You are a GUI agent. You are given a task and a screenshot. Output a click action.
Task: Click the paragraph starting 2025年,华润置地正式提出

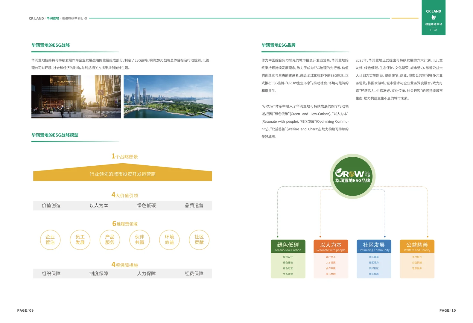(399, 79)
